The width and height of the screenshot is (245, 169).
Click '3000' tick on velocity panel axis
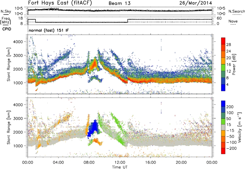[18, 118]
